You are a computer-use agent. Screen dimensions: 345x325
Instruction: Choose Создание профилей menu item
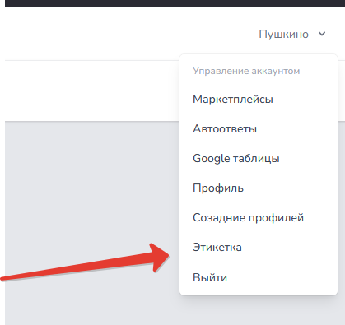coord(259,218)
